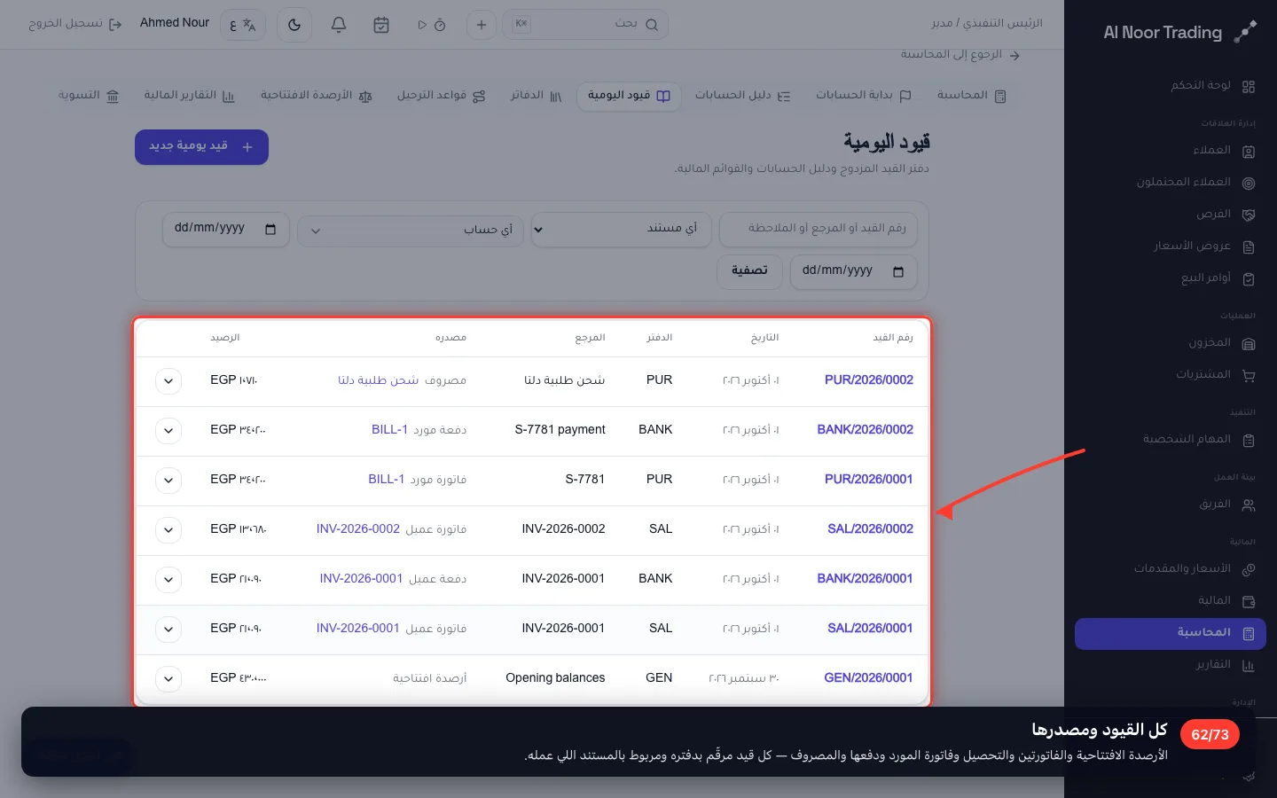Open لوحة التحكم in sidebar
Screen dimensions: 1277x798
coord(1213,86)
